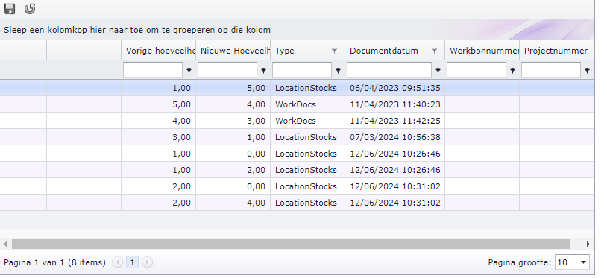The image size is (607, 278).
Task: Select row dated 07/03/2024 10:56:38
Action: [297, 137]
